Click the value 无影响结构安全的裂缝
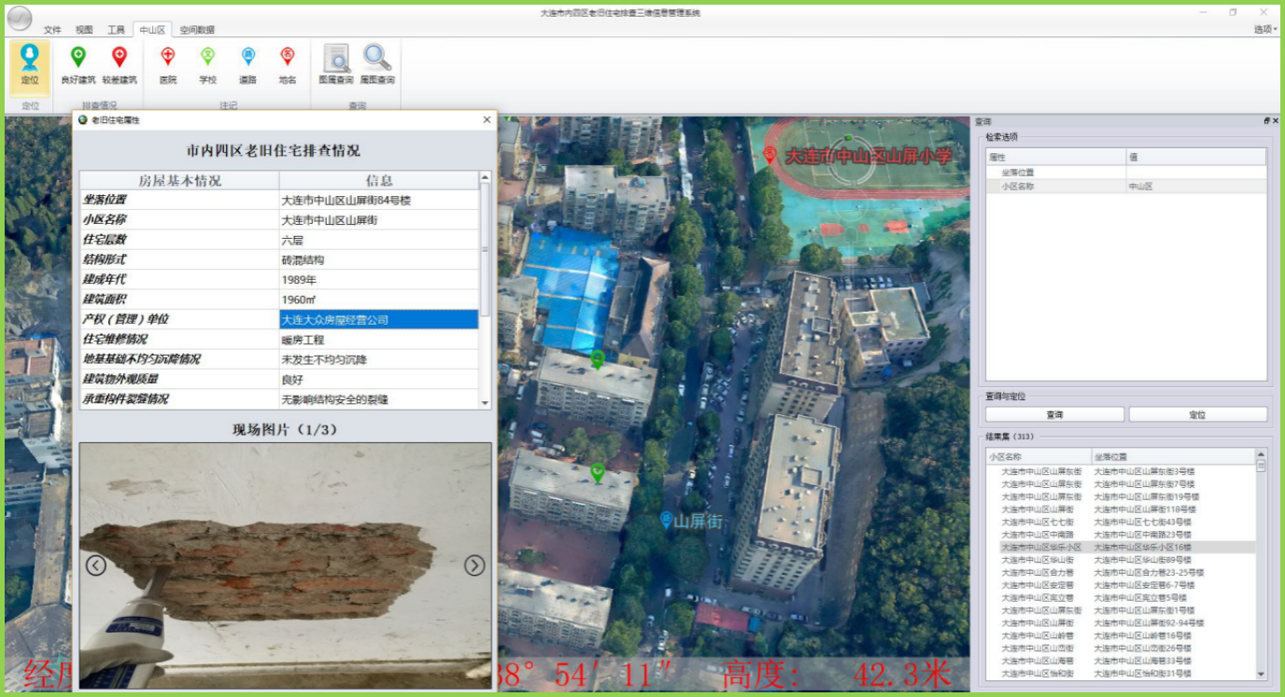This screenshot has height=697, width=1285. (x=334, y=399)
